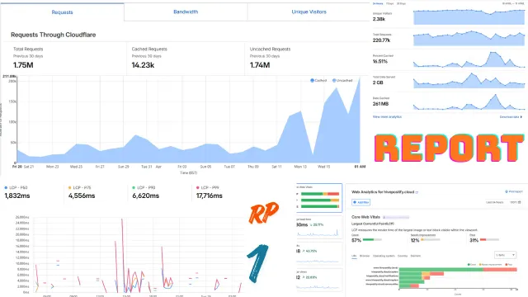Click the Unique Visitors value 2.38k
Screen dimensions: 528x297
(x=379, y=19)
